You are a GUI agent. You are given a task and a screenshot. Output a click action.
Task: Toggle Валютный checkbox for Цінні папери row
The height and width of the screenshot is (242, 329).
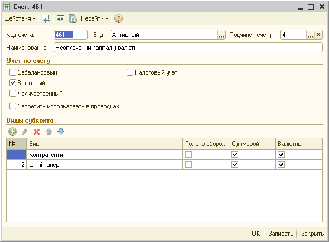[x=281, y=165]
